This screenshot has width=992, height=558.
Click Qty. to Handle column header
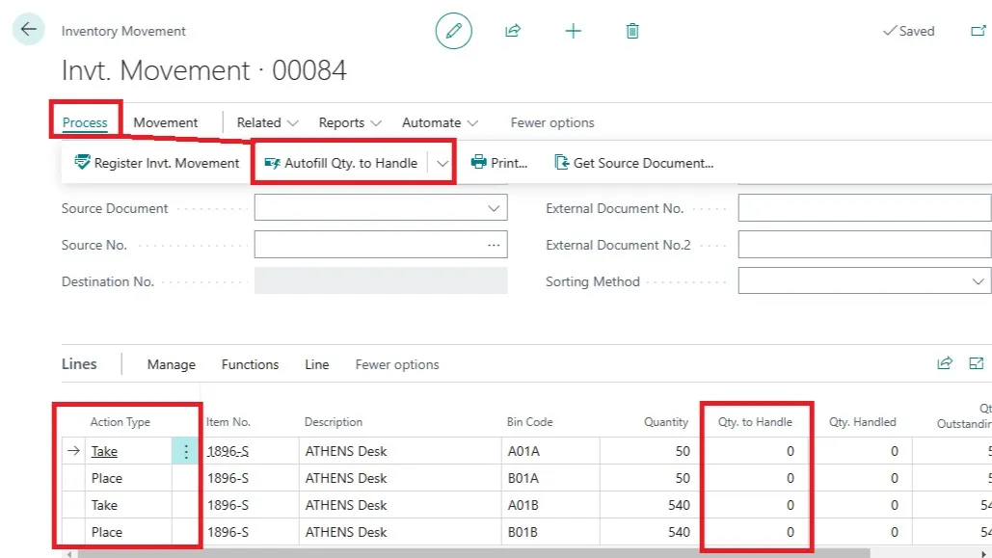click(x=755, y=422)
